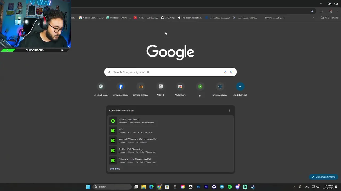Click the Google logo
The width and height of the screenshot is (341, 191).
[170, 52]
